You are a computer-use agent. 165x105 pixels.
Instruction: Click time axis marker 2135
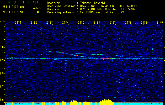pyautogui.click(x=81, y=22)
